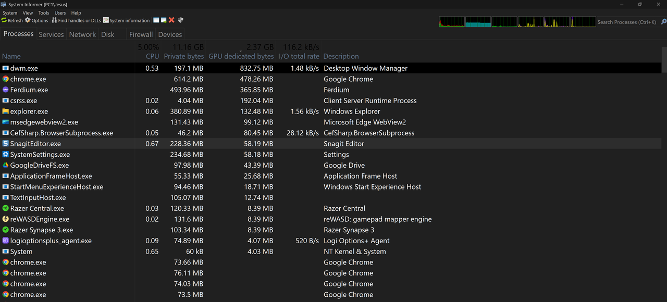Click the 28.12 kB/s I/O rate value
This screenshot has width=667, height=302.
[x=303, y=133]
